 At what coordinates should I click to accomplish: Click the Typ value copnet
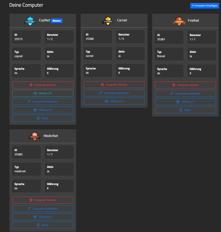coord(18,56)
